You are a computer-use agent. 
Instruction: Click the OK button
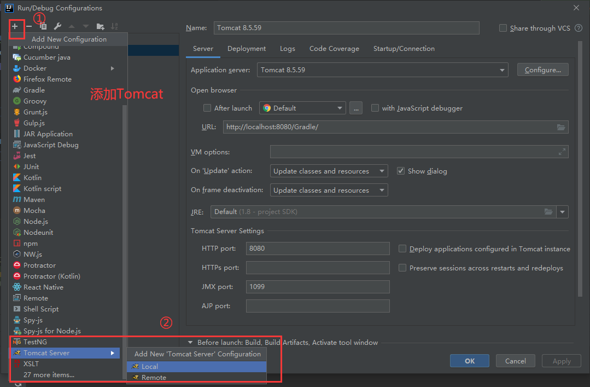[x=470, y=361]
